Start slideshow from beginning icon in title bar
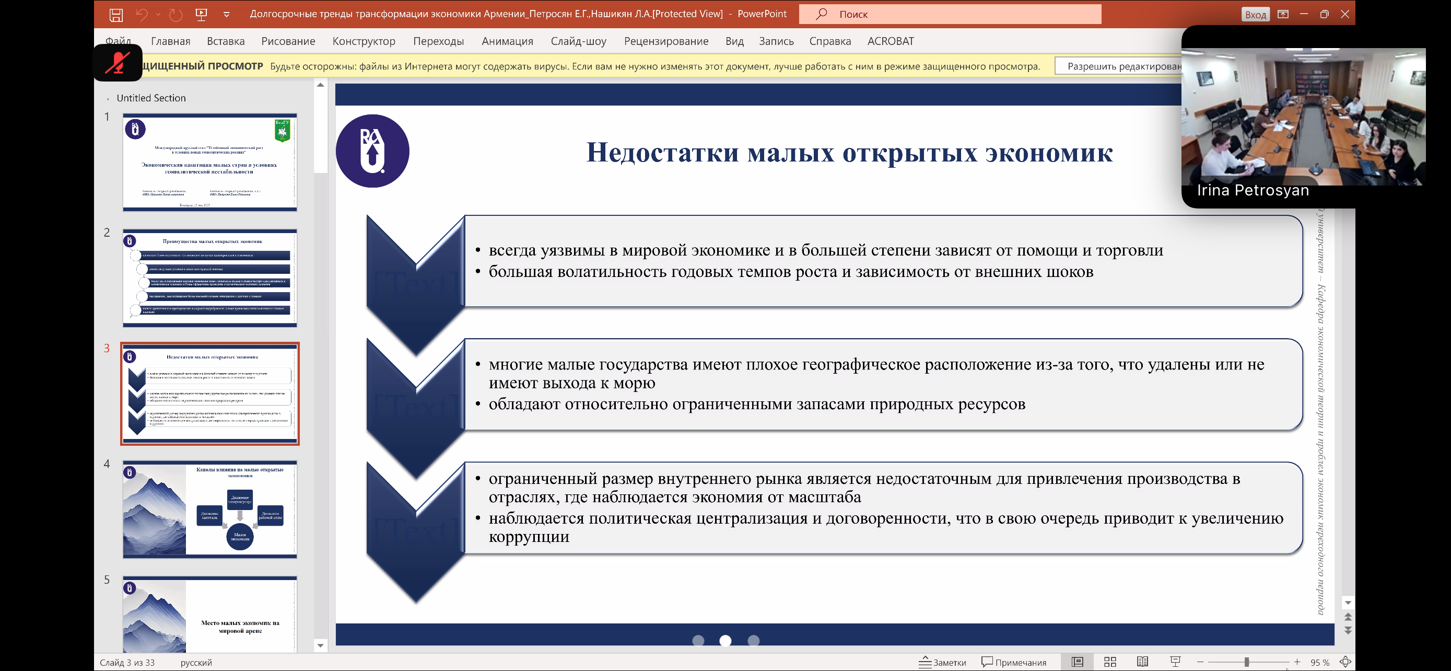 (x=201, y=15)
